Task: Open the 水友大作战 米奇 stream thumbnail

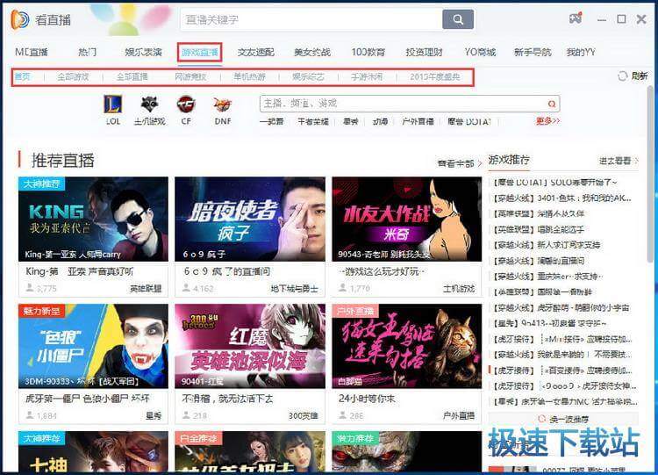Action: (x=406, y=220)
